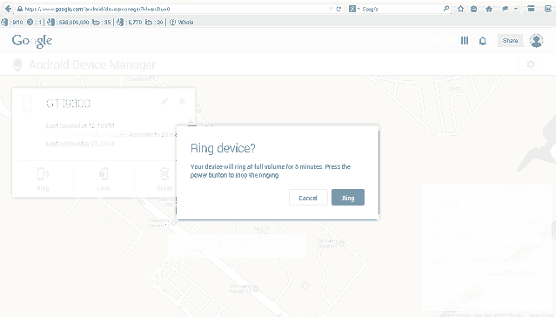Click the first SEO bar rank icon showing 9/10
The width and height of the screenshot is (556, 317).
point(4,23)
